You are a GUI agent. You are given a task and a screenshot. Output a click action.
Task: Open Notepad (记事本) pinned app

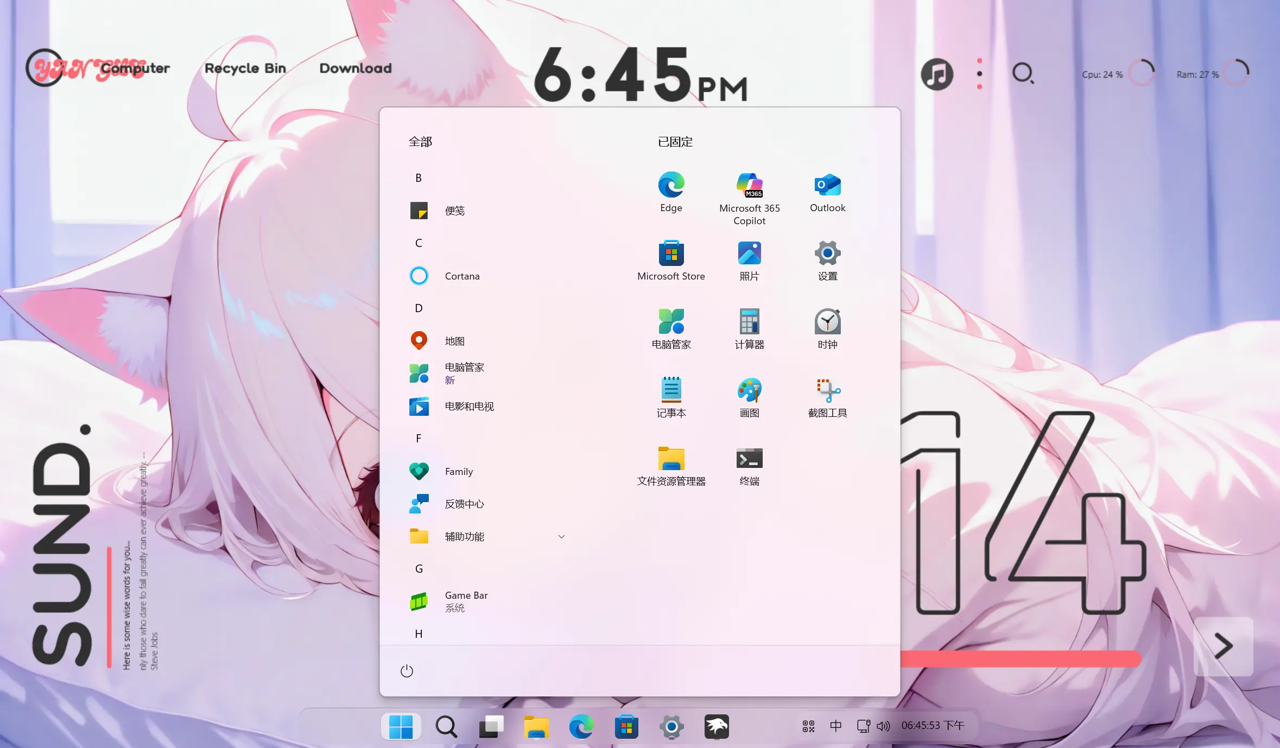tap(671, 390)
